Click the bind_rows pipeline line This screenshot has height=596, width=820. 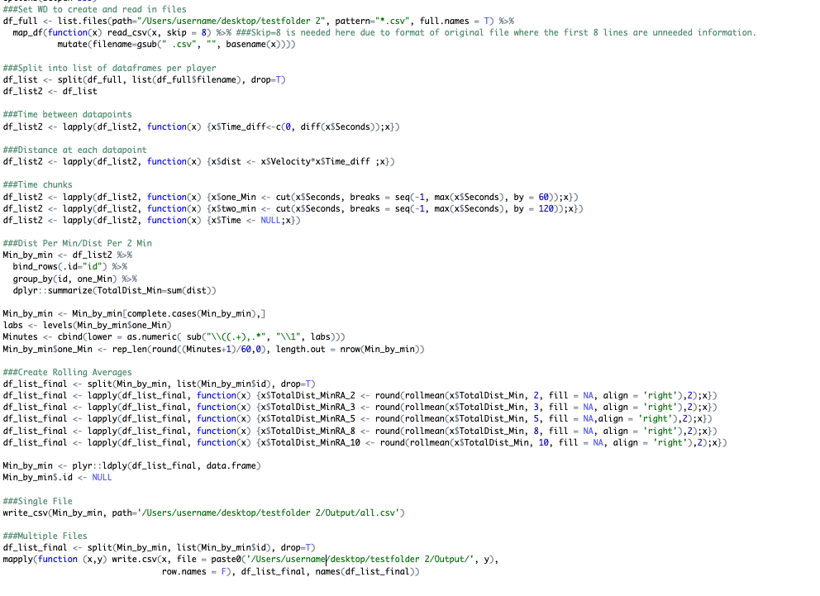coord(61,267)
